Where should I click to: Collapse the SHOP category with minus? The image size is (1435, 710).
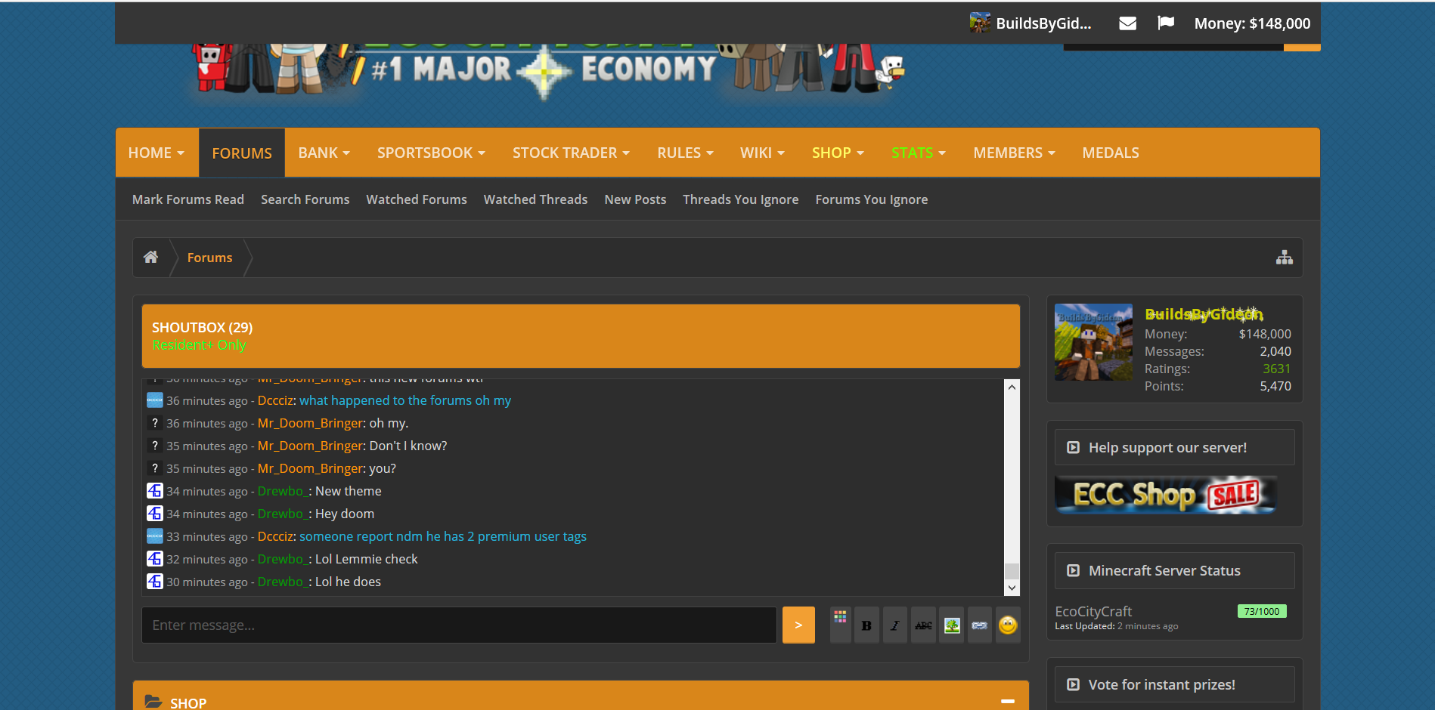1008,702
